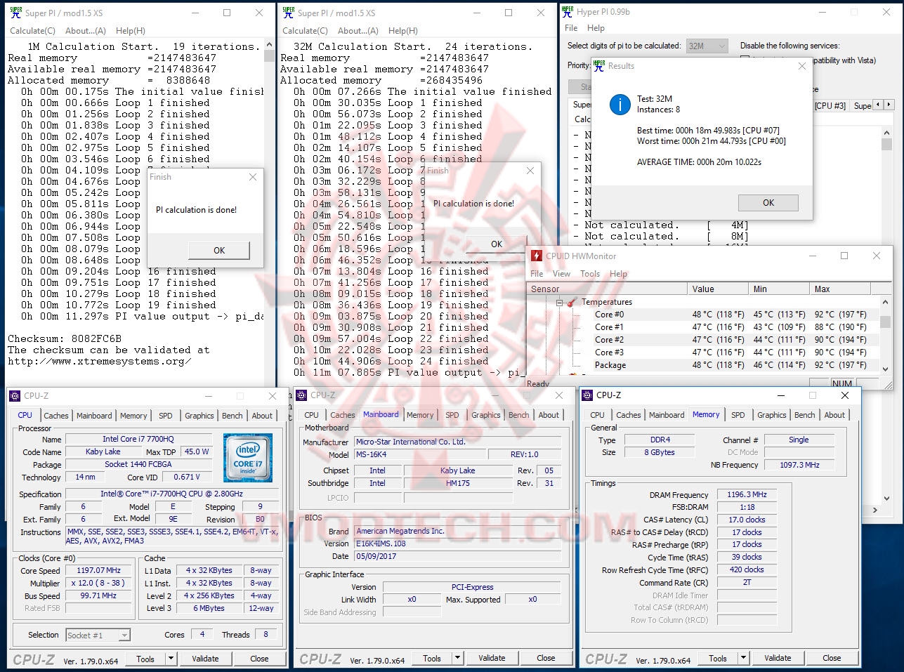This screenshot has height=672, width=904.
Task: Click OK in the Hyper PI Results dialog
Action: [768, 203]
